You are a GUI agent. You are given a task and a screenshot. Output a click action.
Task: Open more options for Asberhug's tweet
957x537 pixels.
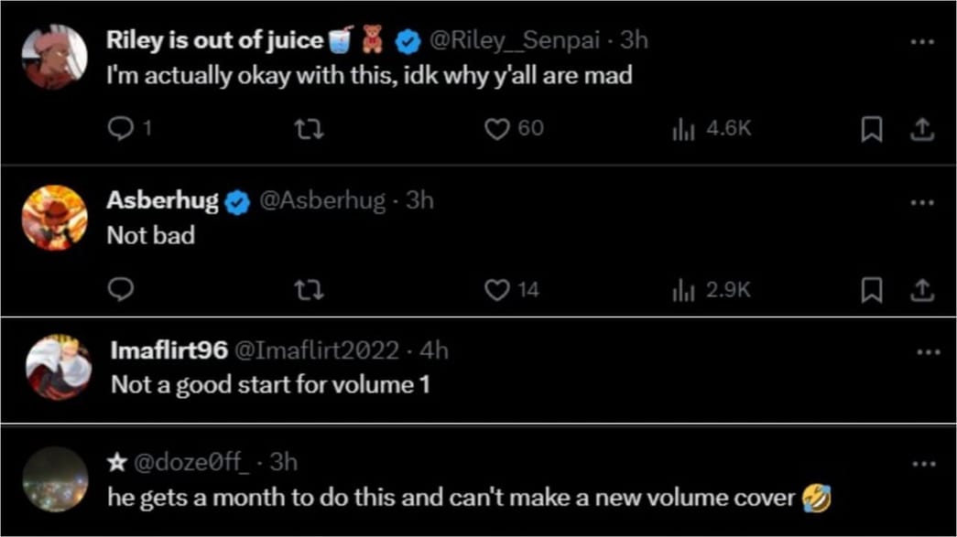click(x=922, y=202)
